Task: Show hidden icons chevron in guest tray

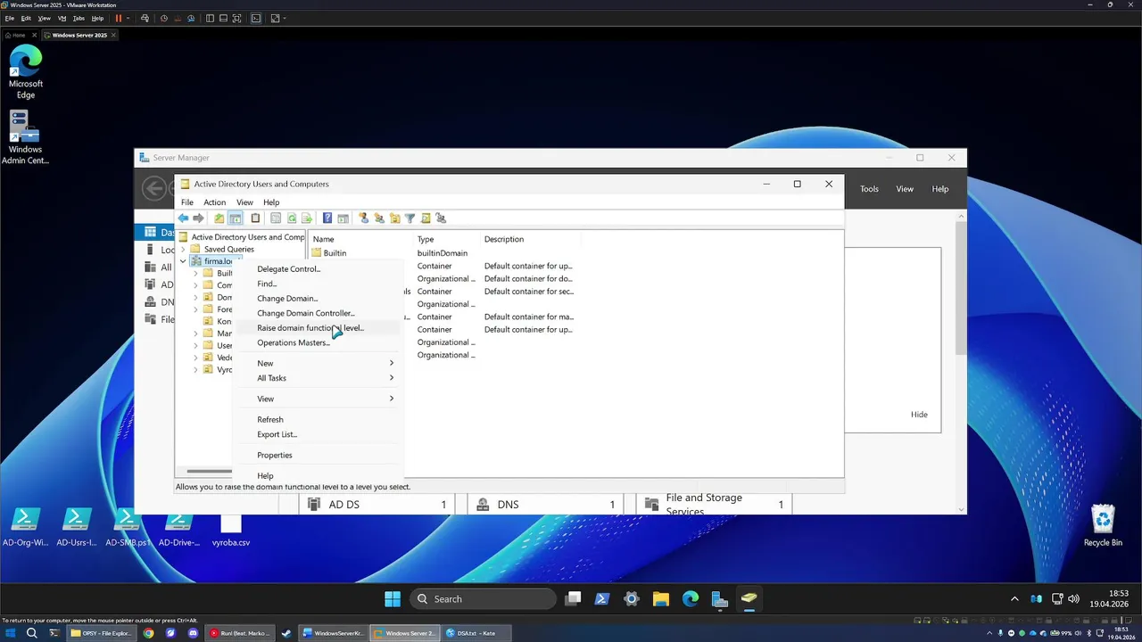Action: [x=1014, y=598]
